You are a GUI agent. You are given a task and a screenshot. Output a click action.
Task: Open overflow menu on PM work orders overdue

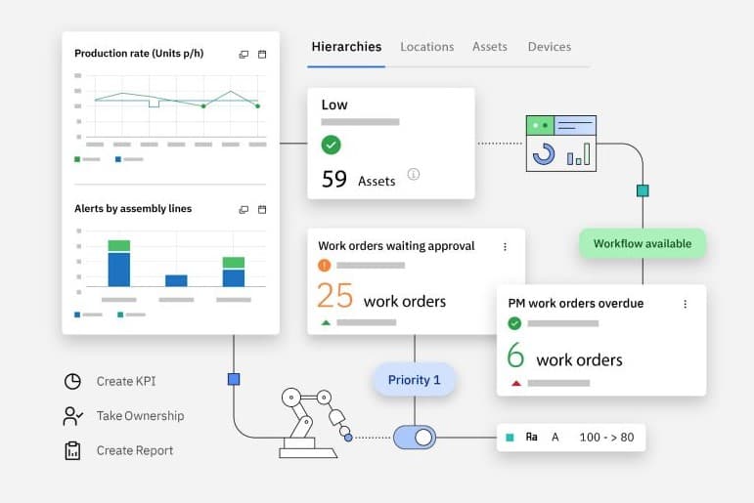(685, 304)
